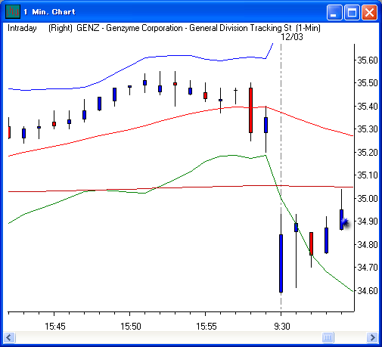Click the 15:50 time axis label
Image resolution: width=382 pixels, height=347 pixels.
131,327
